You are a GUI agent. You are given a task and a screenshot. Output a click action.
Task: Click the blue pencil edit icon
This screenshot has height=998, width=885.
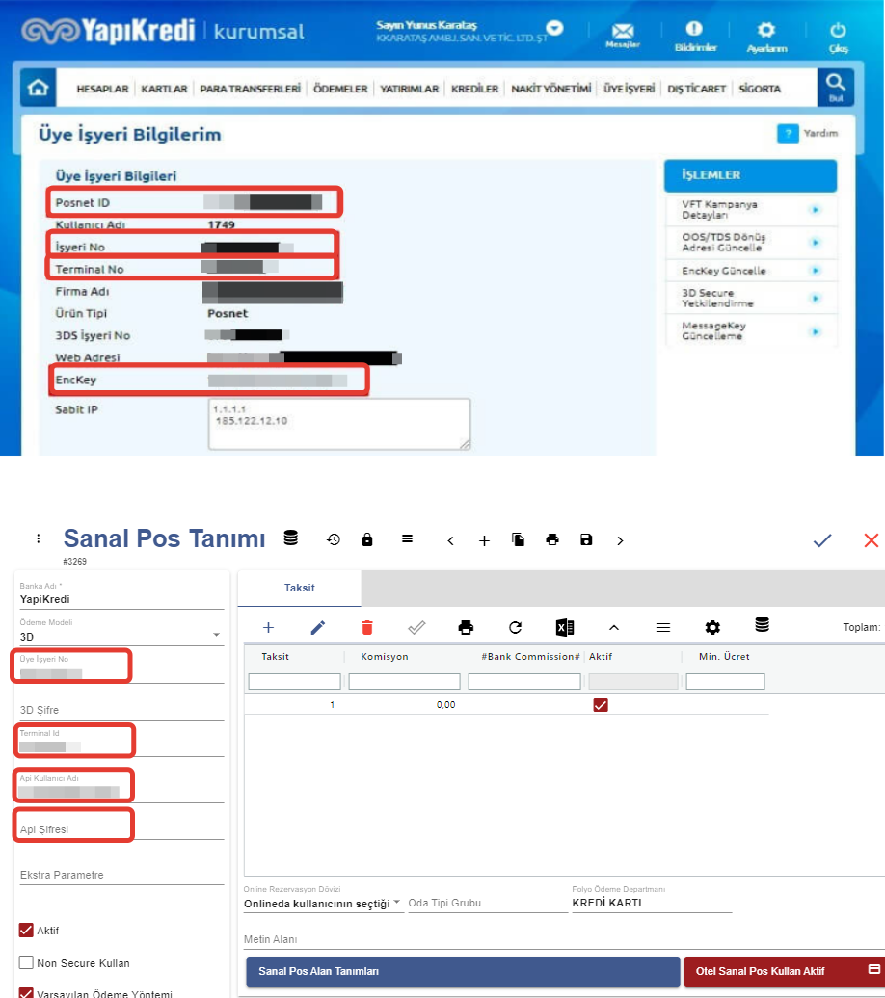[318, 628]
